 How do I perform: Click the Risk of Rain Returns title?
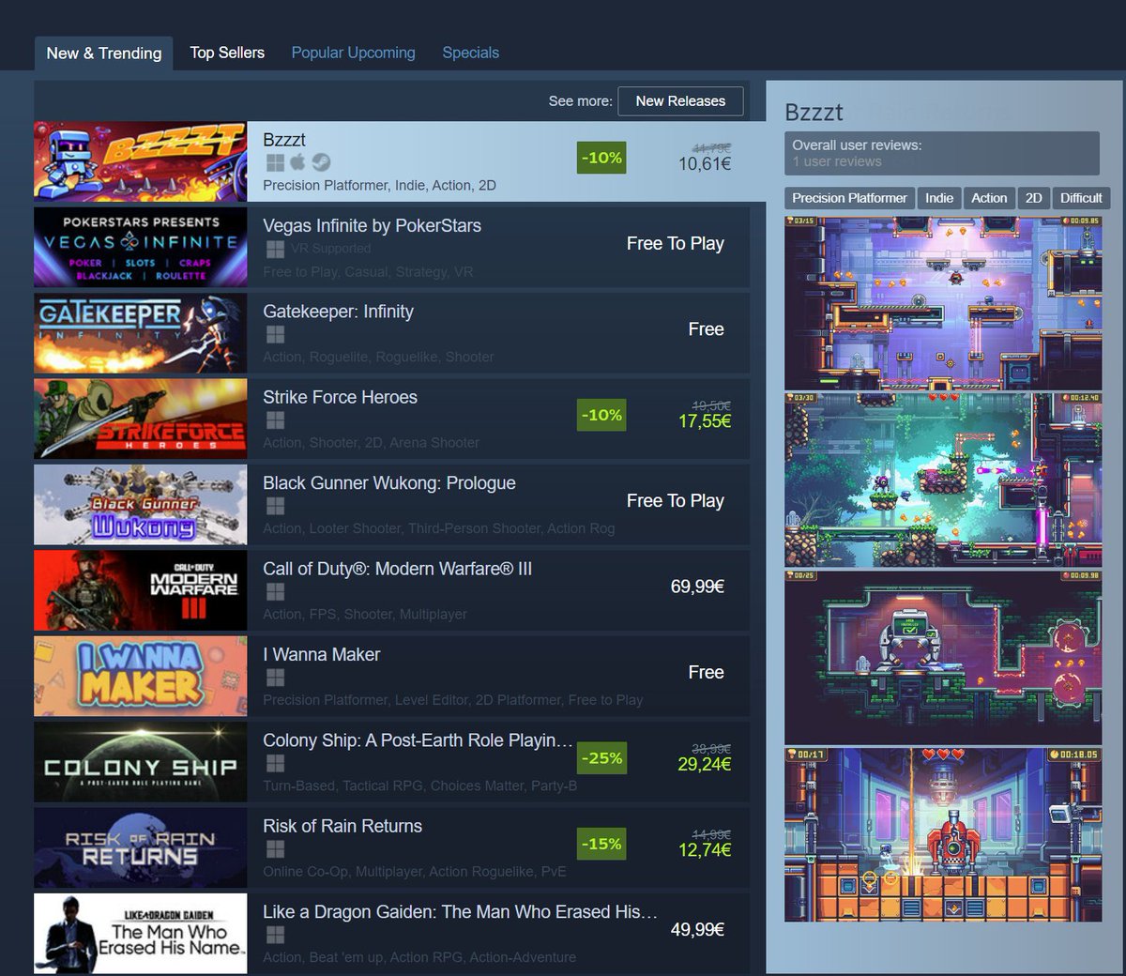point(342,826)
